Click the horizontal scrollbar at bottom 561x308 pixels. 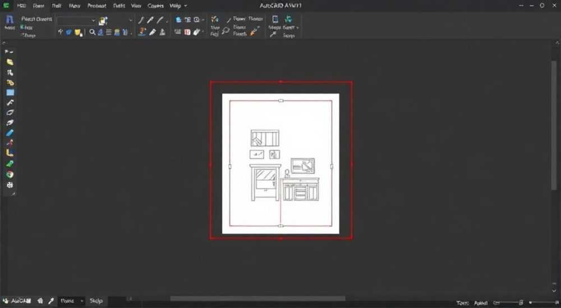tap(257, 298)
